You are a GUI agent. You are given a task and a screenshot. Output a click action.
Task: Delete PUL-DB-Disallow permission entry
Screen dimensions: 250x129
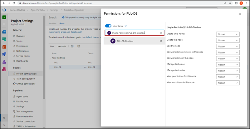pos(161,41)
